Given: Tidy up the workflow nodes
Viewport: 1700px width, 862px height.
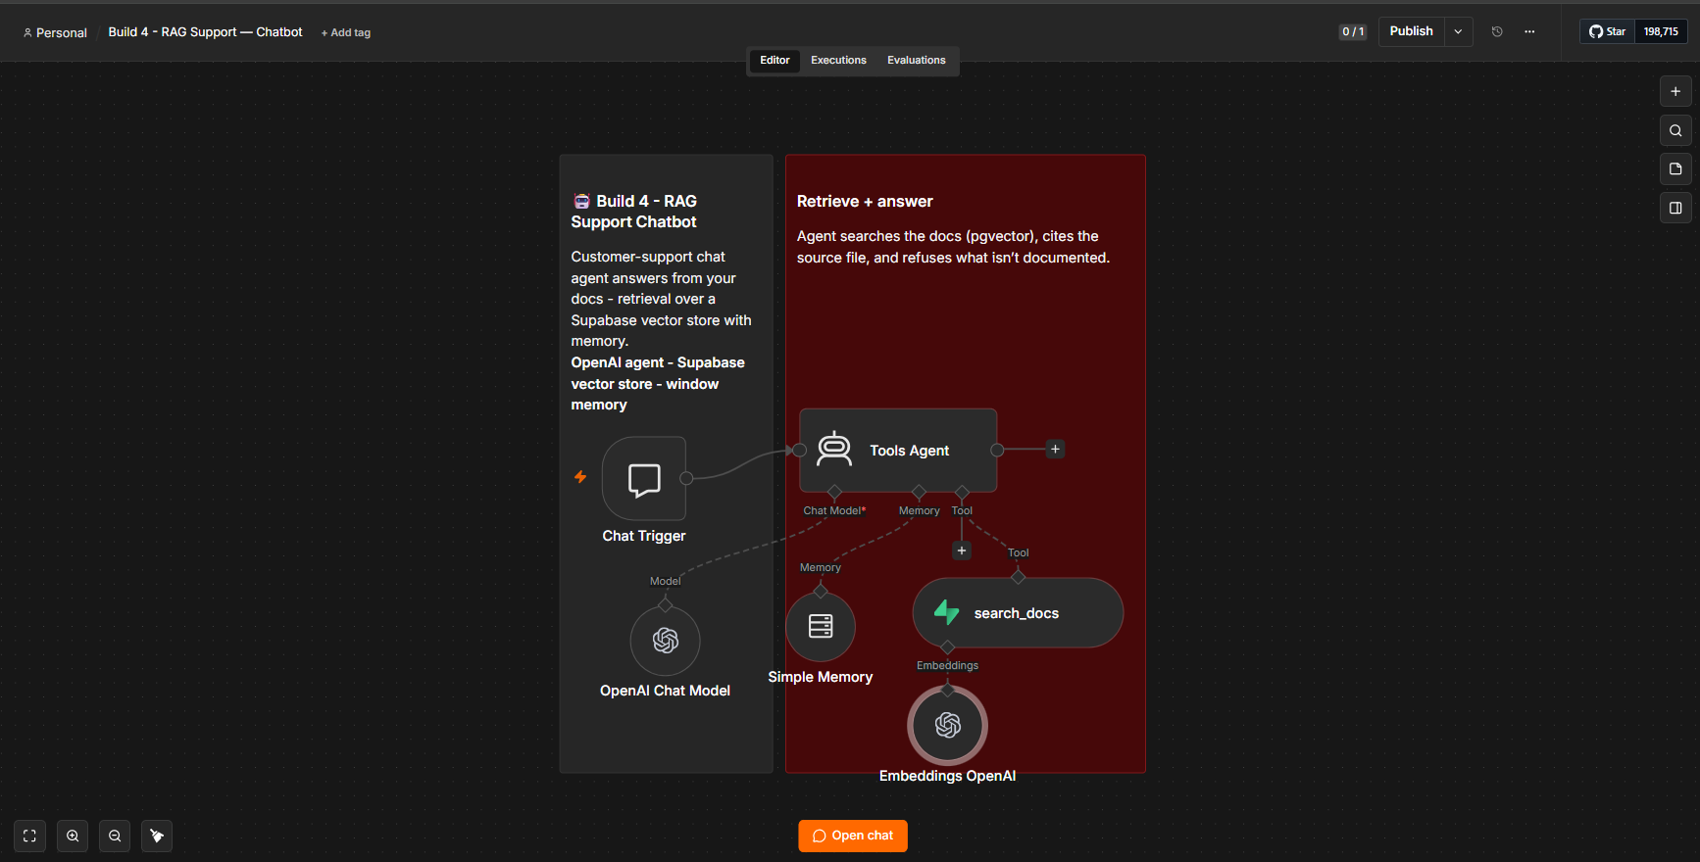Looking at the screenshot, I should [x=157, y=836].
